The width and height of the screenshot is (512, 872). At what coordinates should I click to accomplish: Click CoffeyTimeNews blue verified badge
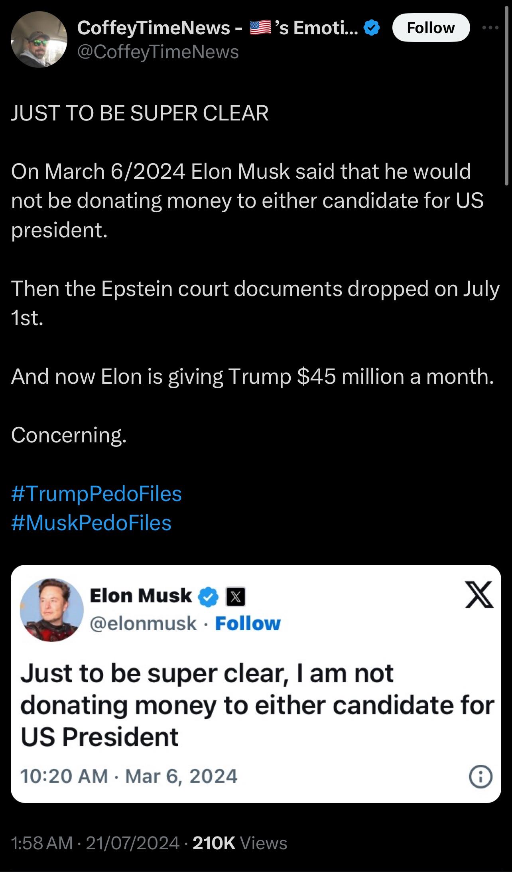(372, 28)
